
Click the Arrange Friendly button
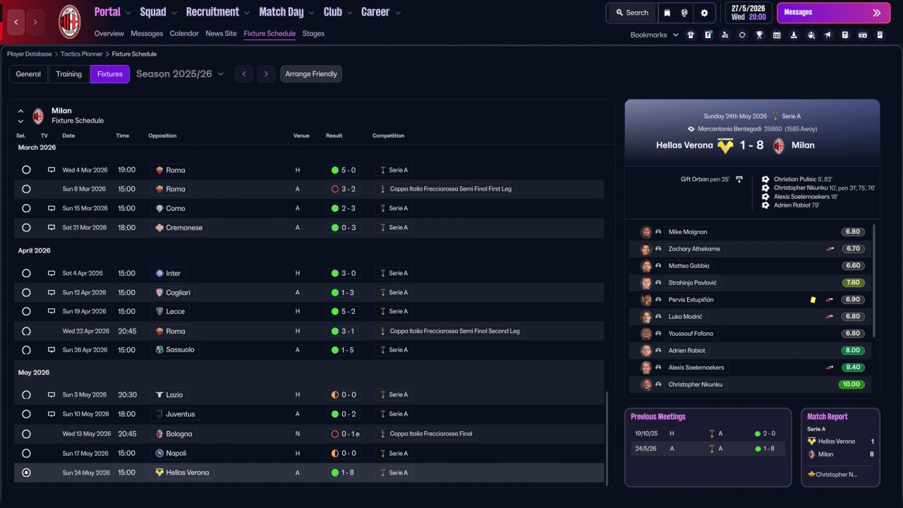click(311, 74)
